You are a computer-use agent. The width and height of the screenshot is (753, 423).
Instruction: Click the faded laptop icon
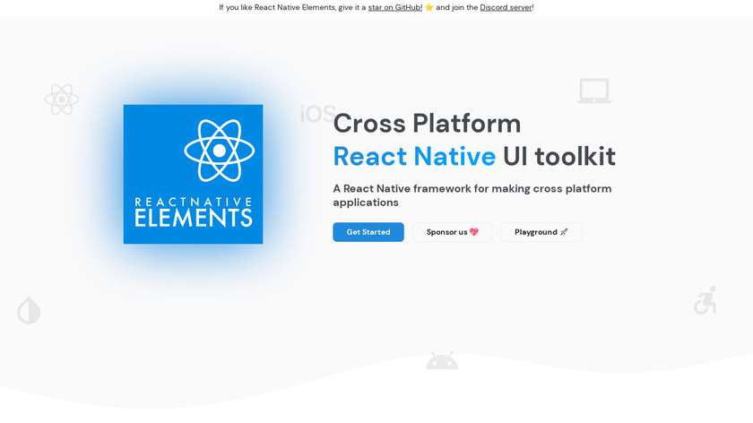tap(593, 91)
